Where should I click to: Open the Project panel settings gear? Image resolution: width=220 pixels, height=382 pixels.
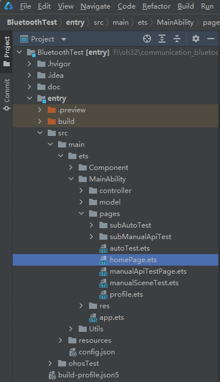(196, 39)
